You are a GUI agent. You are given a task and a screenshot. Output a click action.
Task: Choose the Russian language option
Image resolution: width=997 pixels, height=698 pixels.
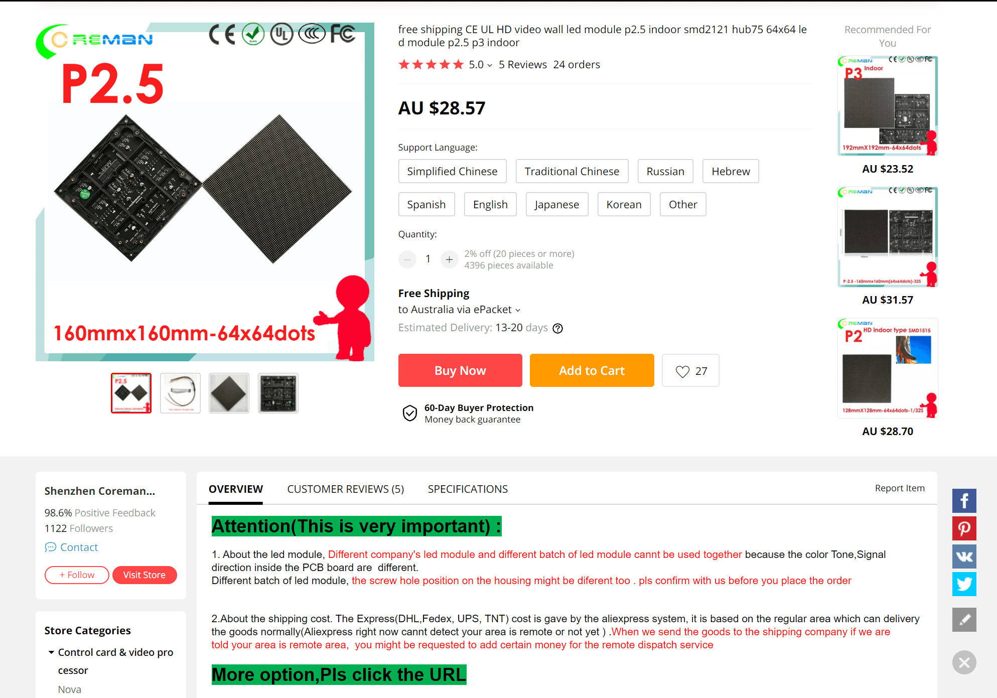665,171
